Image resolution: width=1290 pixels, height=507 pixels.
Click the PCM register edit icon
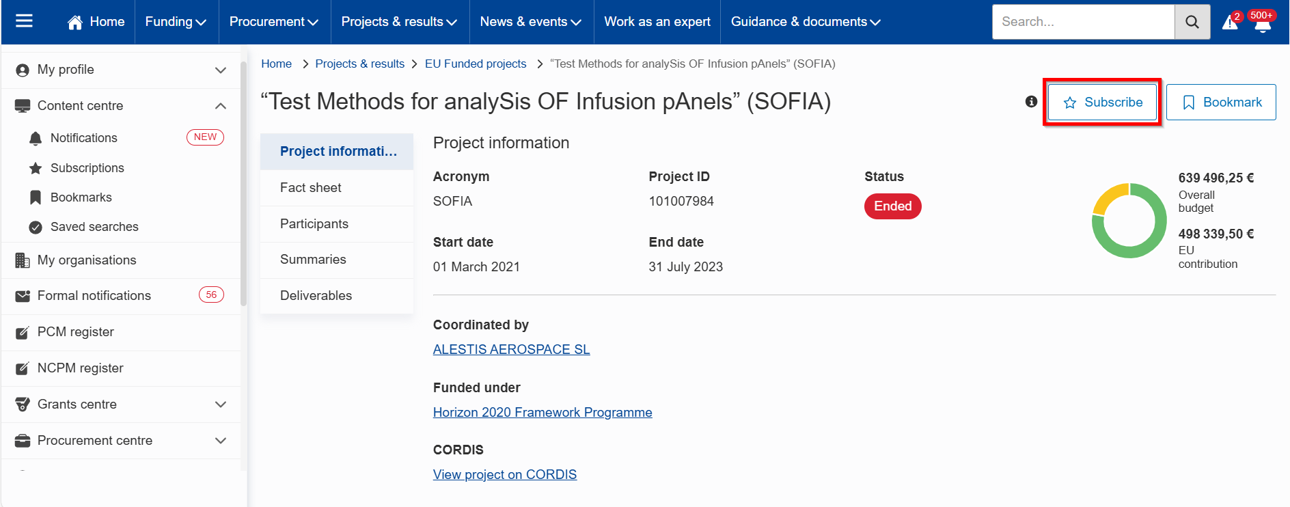point(23,333)
